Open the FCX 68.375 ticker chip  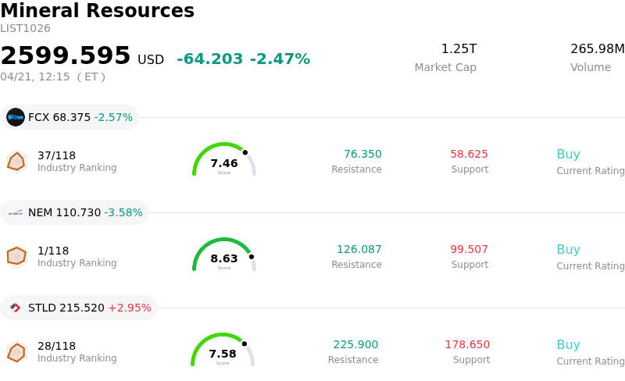[x=70, y=117]
